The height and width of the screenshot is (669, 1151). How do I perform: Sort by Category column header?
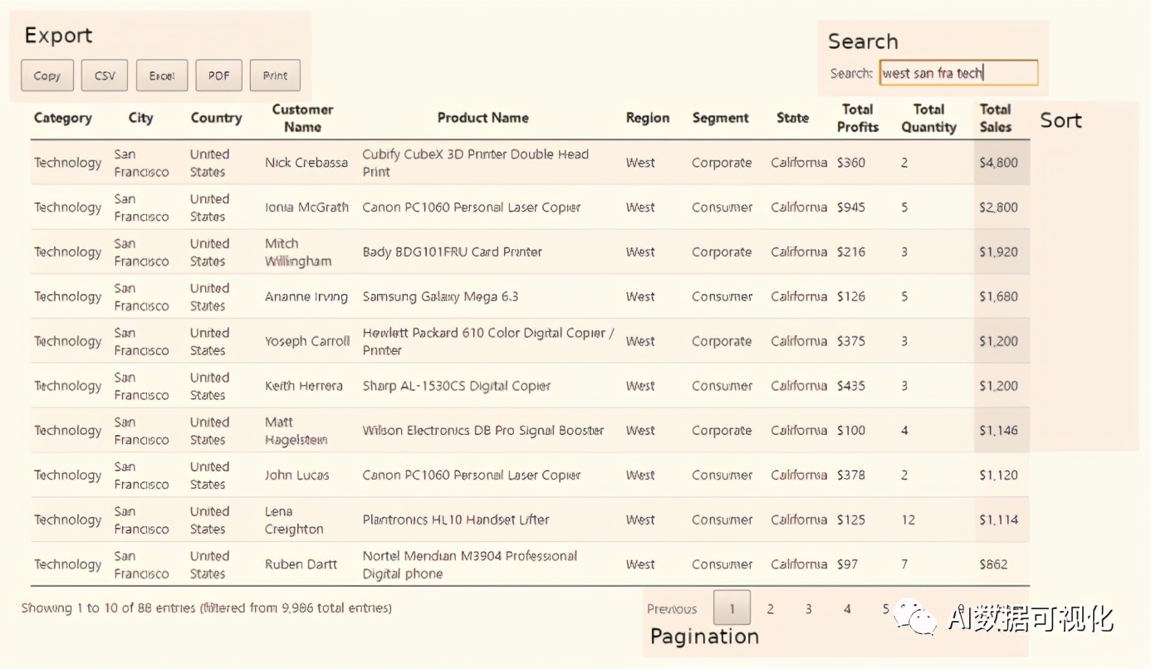point(63,118)
